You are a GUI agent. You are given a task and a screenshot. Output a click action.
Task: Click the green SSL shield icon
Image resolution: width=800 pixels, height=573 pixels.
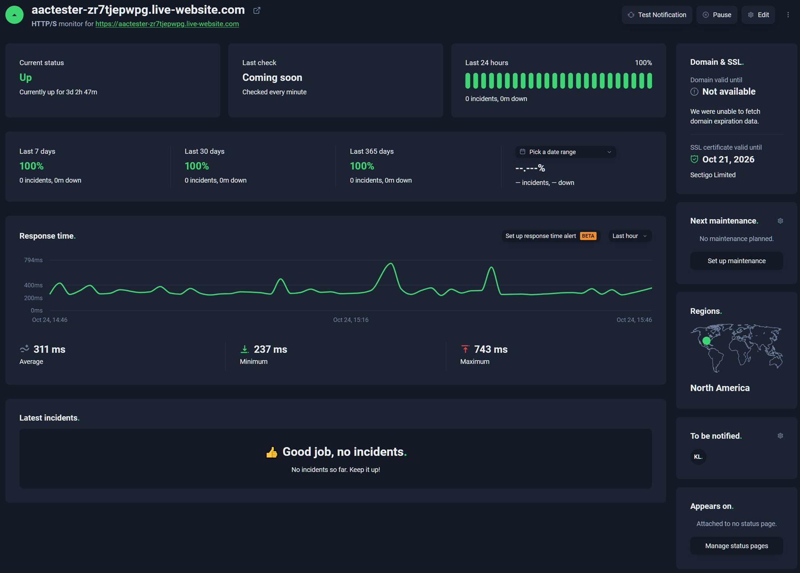click(694, 159)
